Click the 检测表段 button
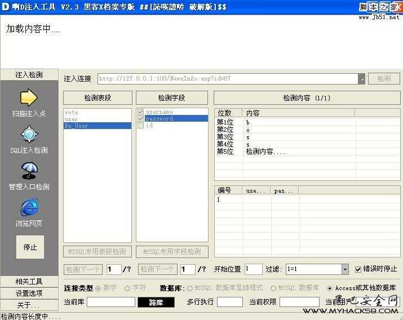Screen dimensions: 403x320 click(98, 97)
